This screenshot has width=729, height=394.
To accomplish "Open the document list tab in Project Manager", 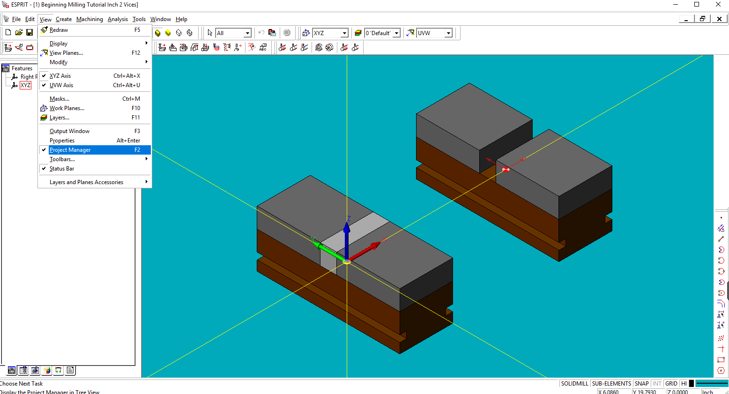I will click(70, 371).
